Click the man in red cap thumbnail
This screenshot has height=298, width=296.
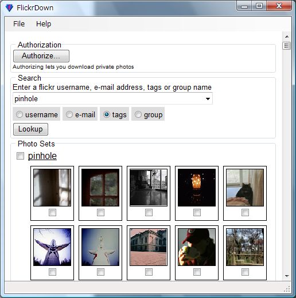[x=197, y=247]
